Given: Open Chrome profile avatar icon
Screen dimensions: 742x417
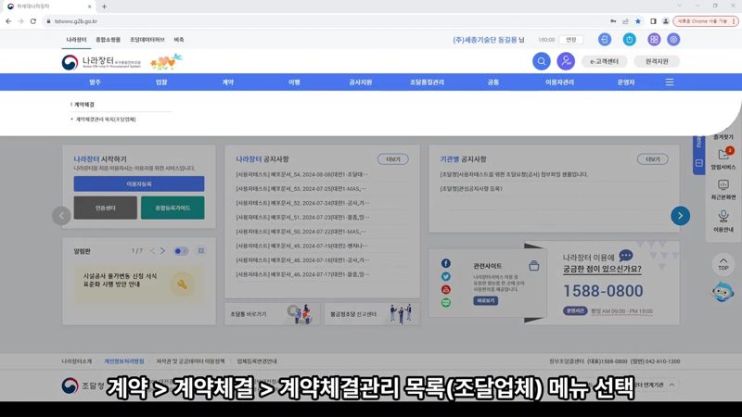Looking at the screenshot, I should click(665, 21).
